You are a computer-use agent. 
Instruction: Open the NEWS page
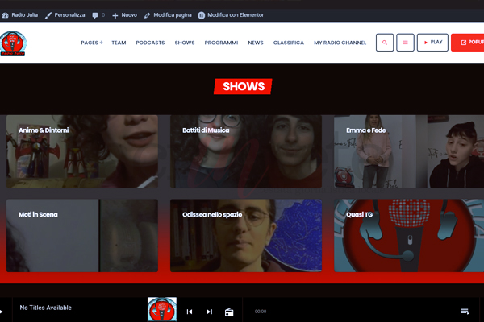click(x=256, y=43)
